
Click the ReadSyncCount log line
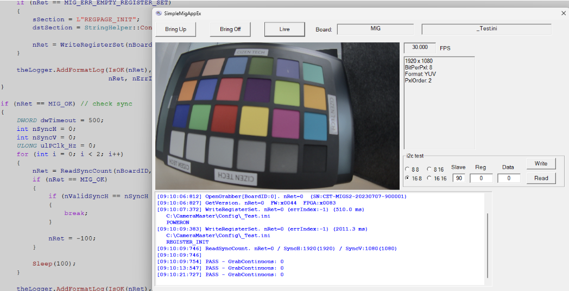tap(277, 249)
